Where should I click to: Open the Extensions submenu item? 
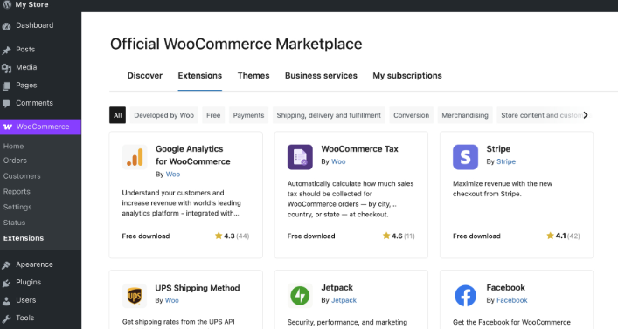point(24,238)
